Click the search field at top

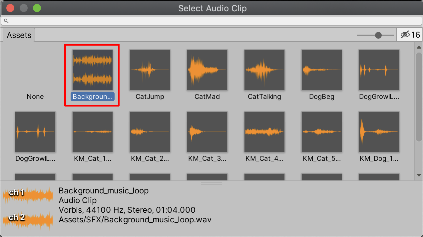[213, 21]
